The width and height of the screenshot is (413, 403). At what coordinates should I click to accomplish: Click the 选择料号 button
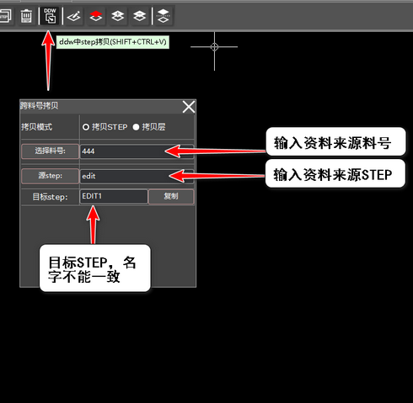[50, 151]
